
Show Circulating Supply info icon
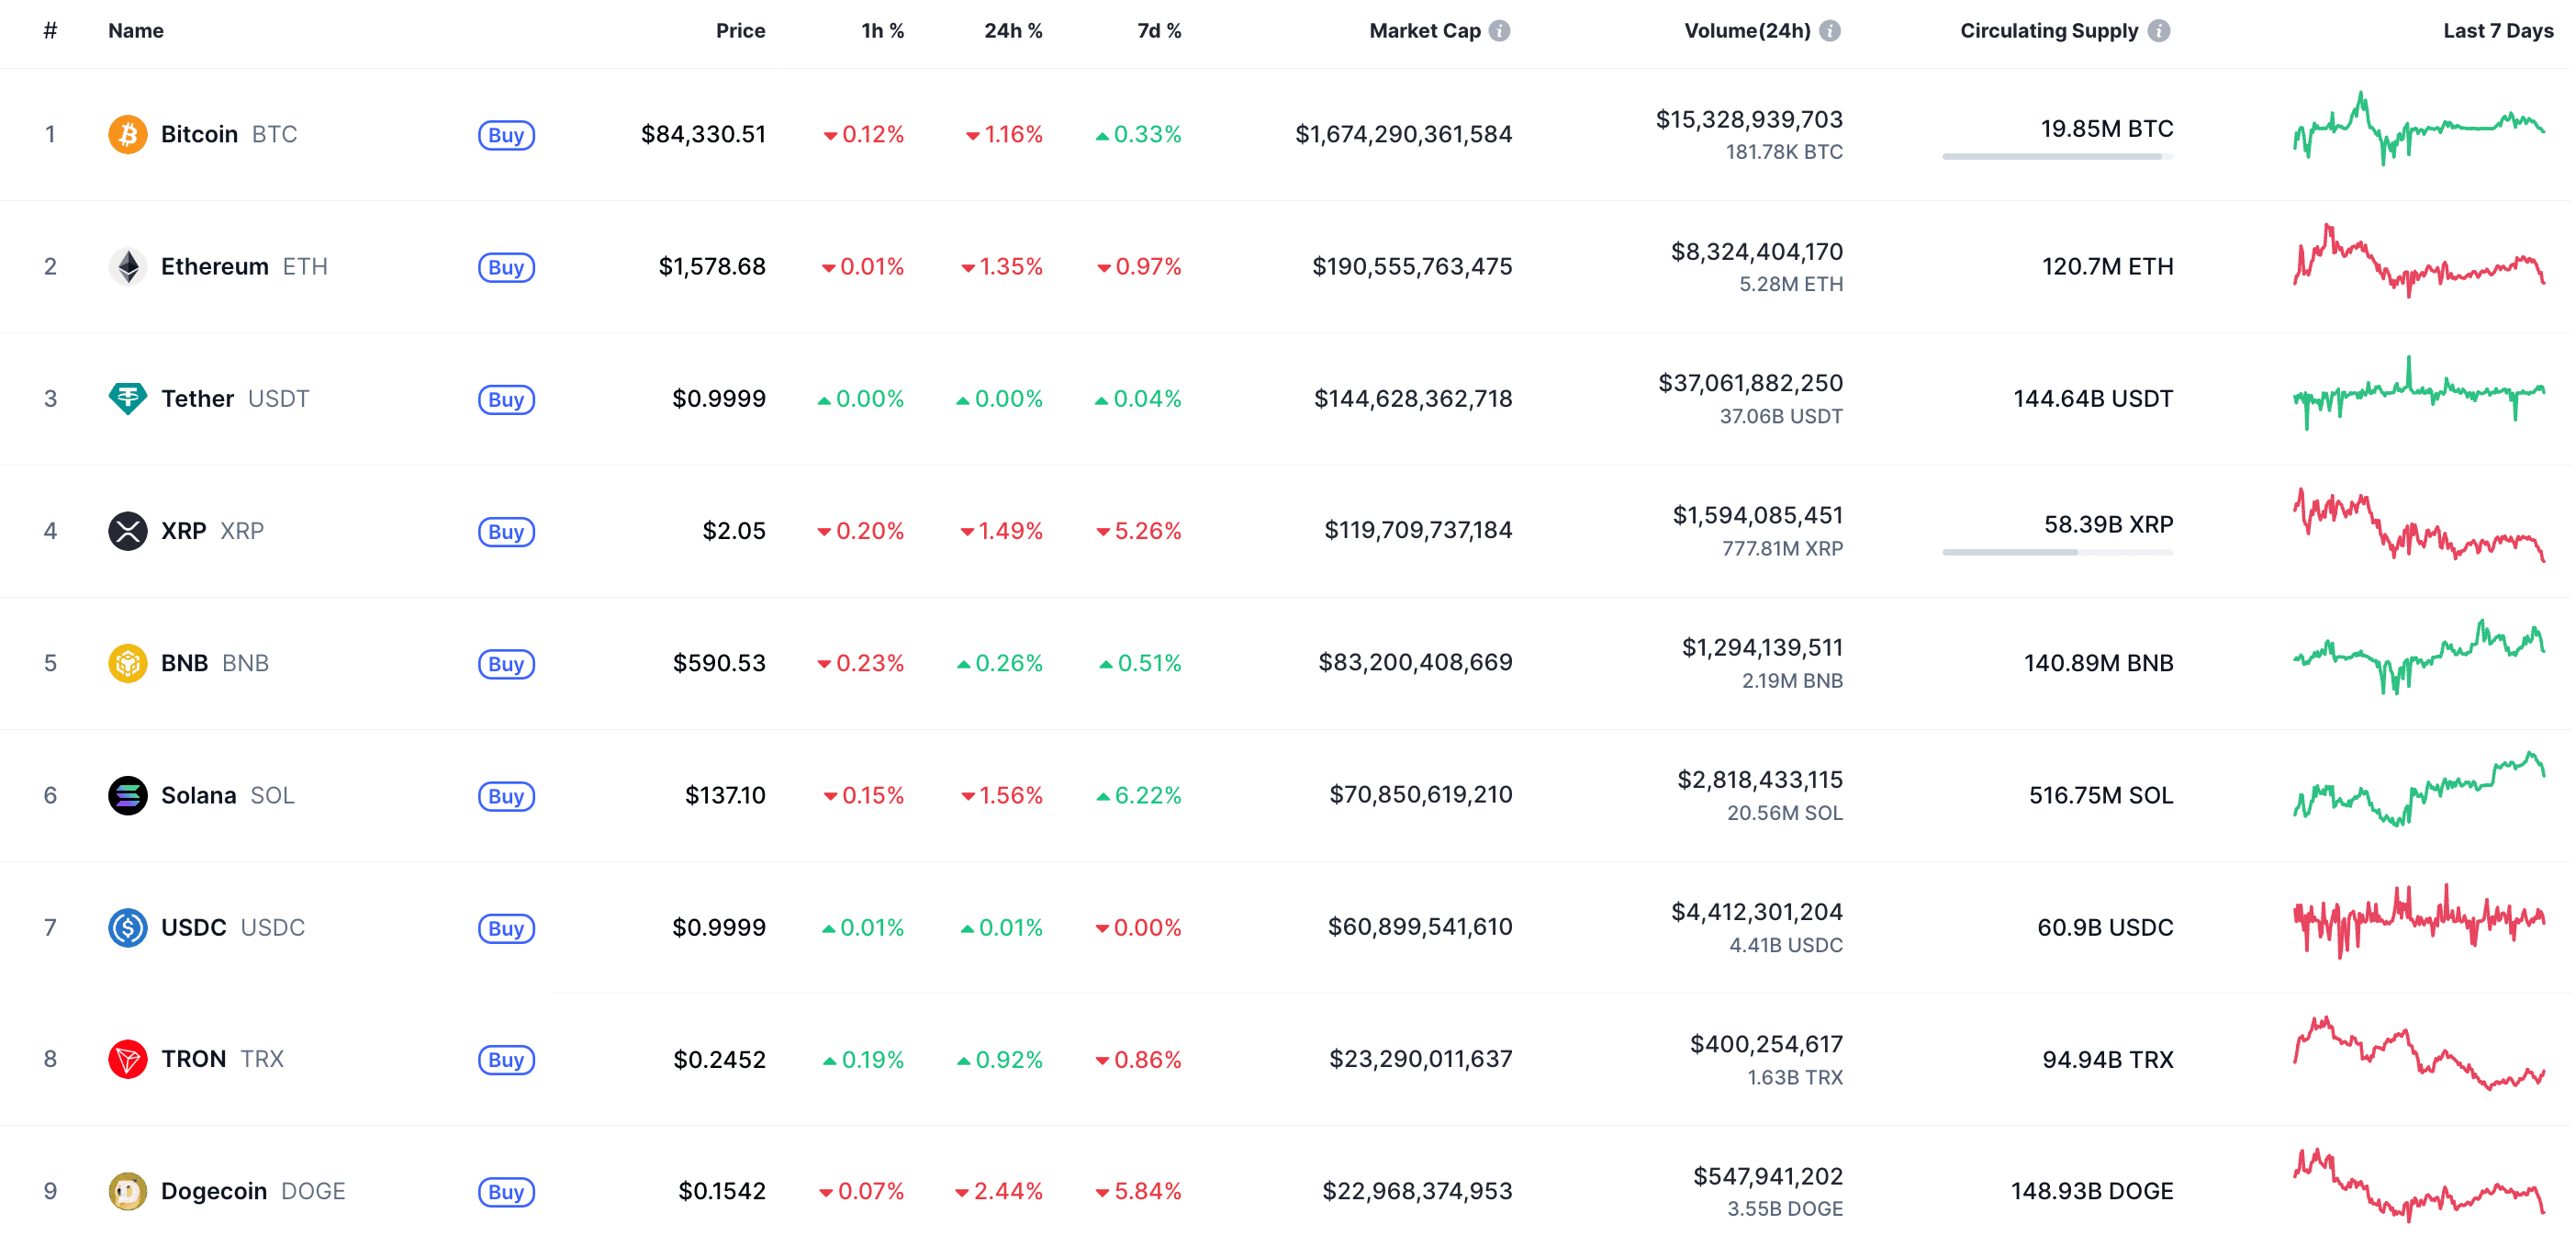pyautogui.click(x=2159, y=31)
